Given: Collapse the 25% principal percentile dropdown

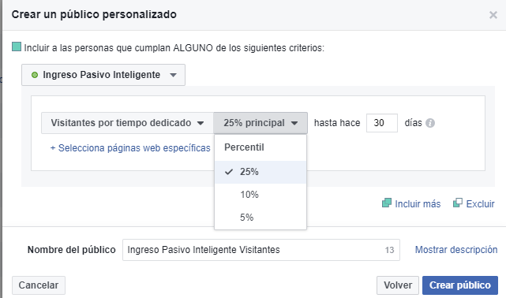Looking at the screenshot, I should pos(260,123).
